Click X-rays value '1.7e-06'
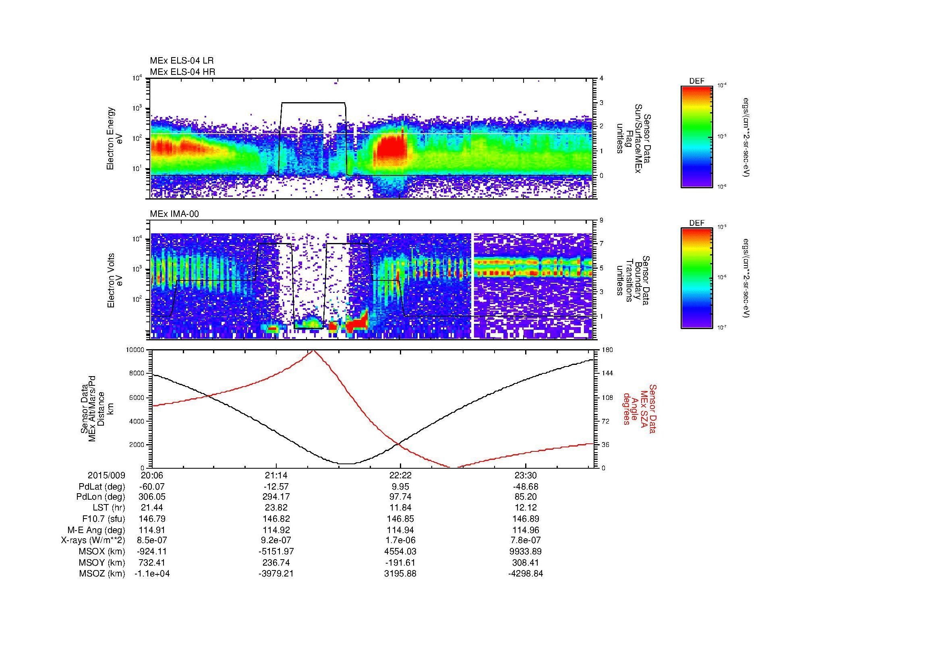 click(x=400, y=540)
